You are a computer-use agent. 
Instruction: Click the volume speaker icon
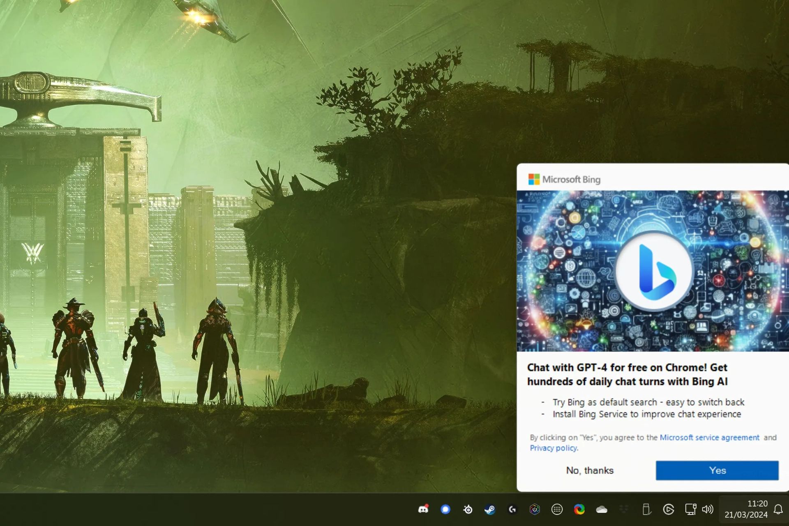pyautogui.click(x=708, y=510)
